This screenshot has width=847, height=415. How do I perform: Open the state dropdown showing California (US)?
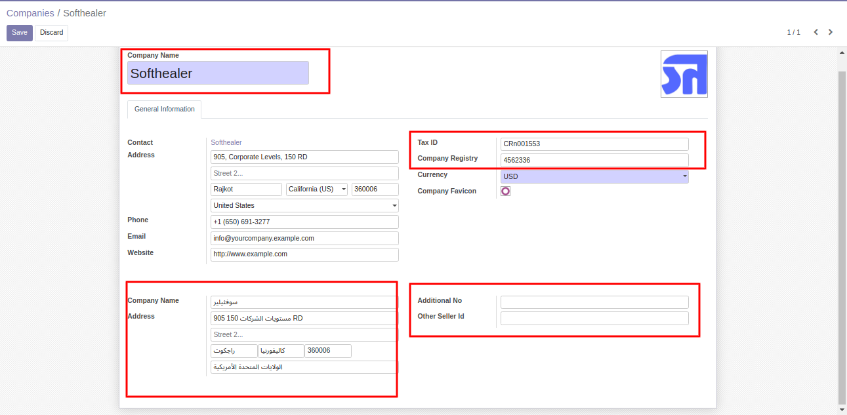coord(317,189)
